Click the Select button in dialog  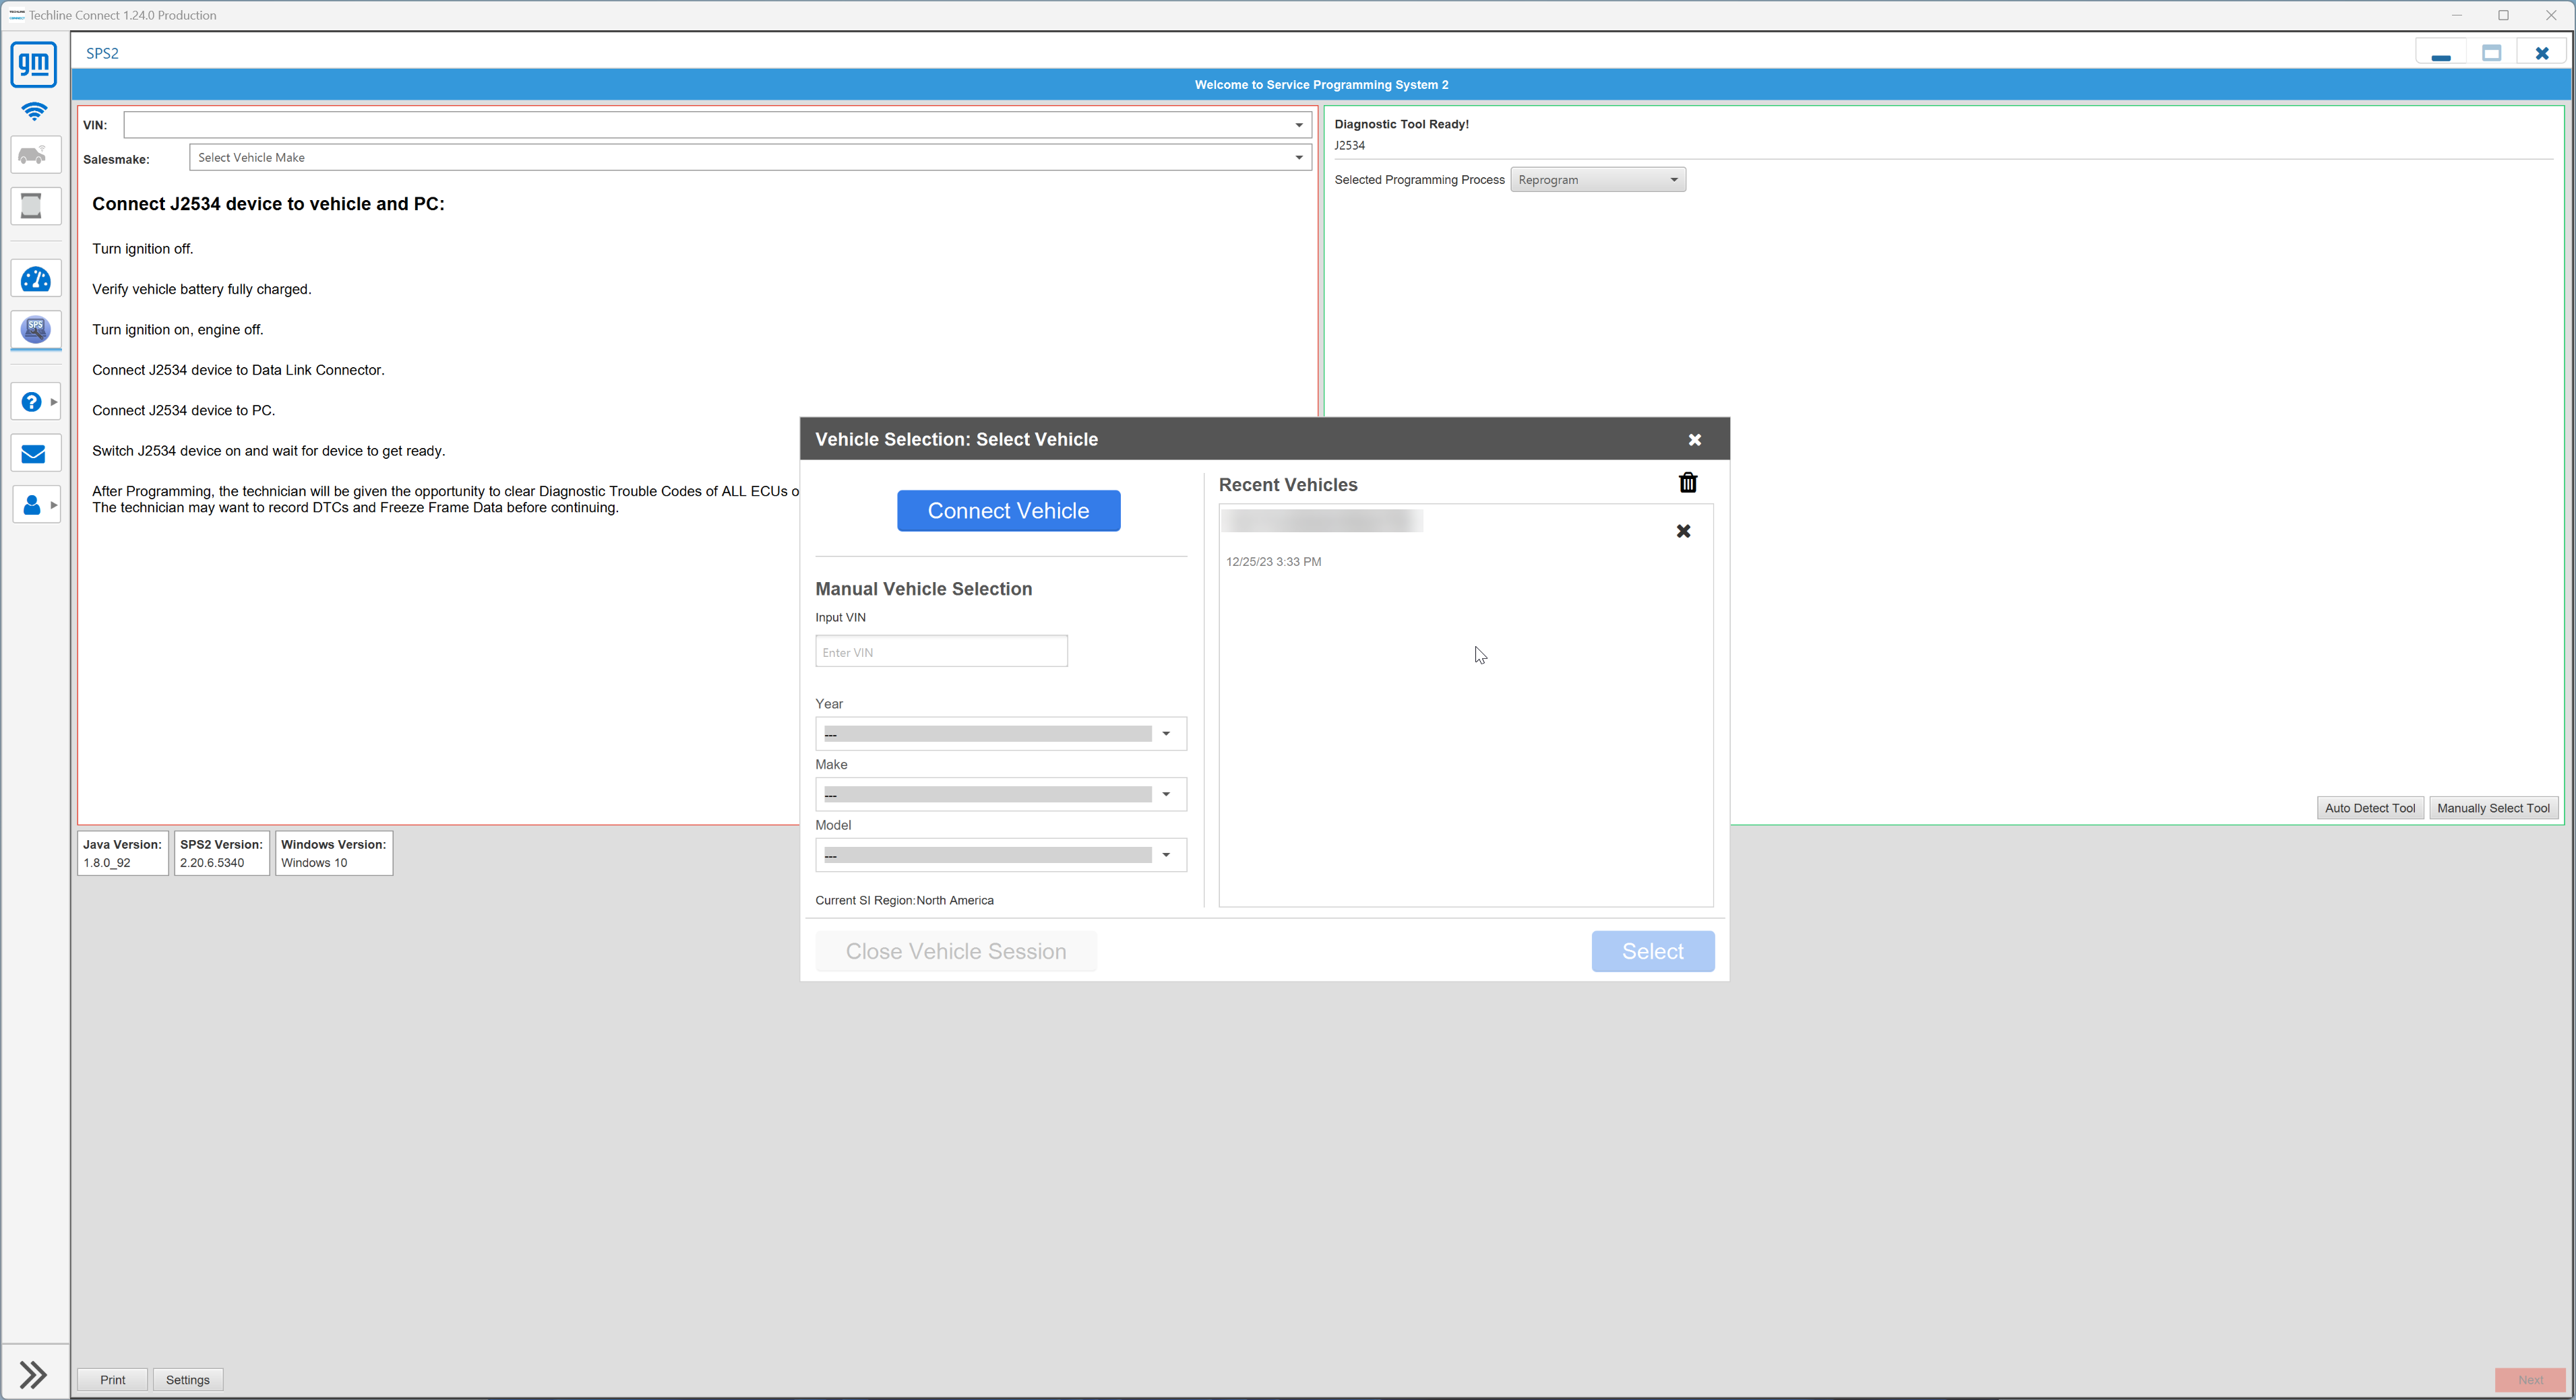coord(1652,951)
